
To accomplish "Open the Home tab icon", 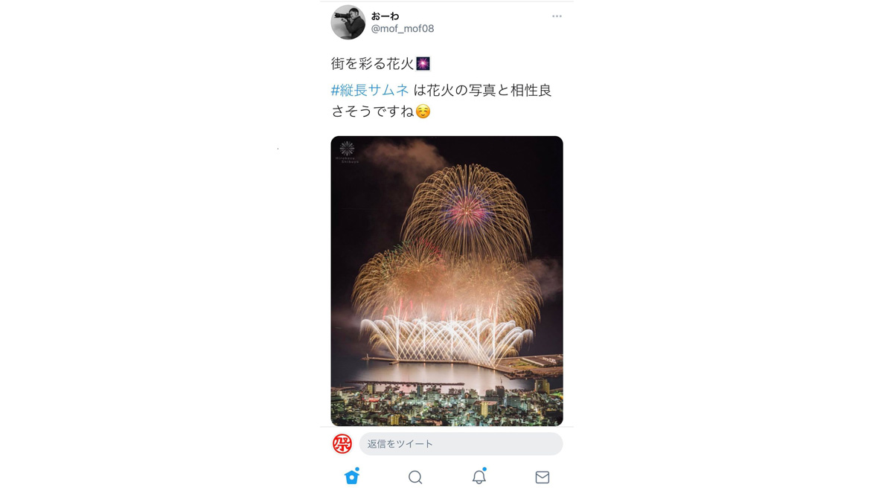I will point(352,477).
